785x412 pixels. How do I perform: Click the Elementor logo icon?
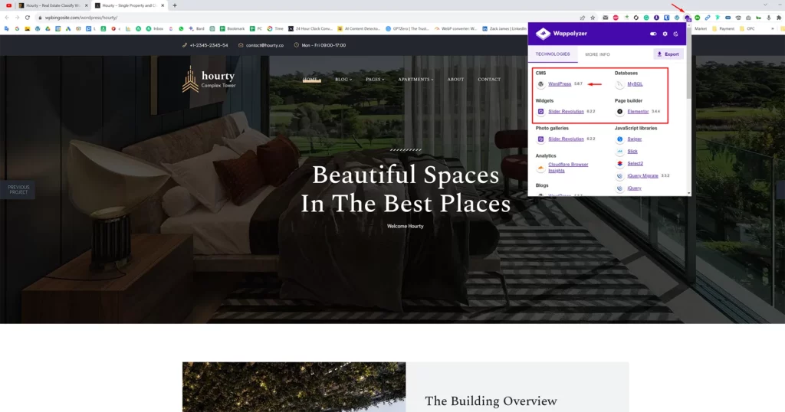[619, 112]
